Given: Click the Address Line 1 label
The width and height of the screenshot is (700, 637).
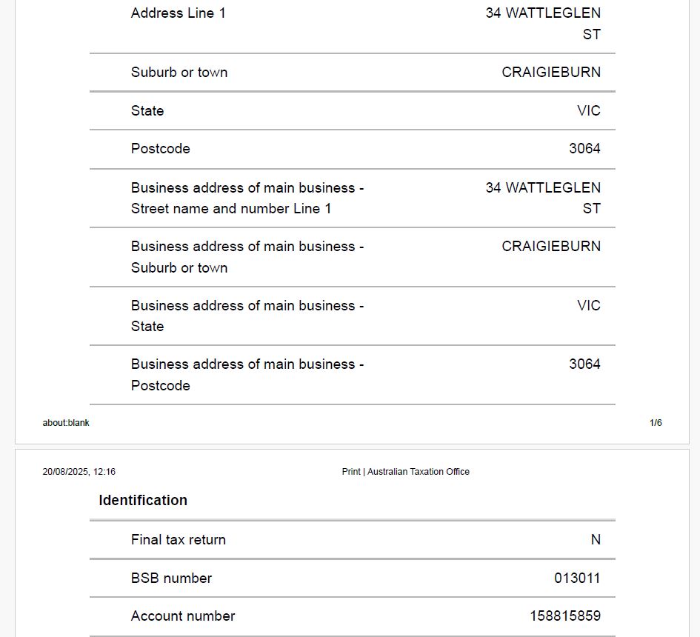Looking at the screenshot, I should [x=178, y=13].
